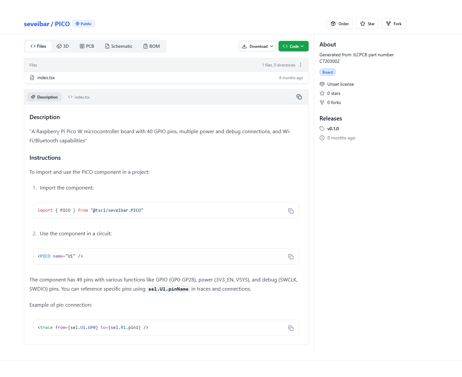Screen dimensions: 462x377
Task: Open release v0.1.0 link
Action: 333,129
